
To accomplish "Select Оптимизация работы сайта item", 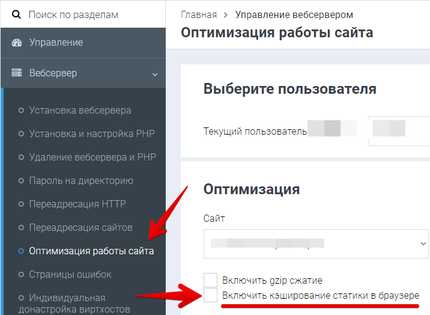I will tap(91, 251).
